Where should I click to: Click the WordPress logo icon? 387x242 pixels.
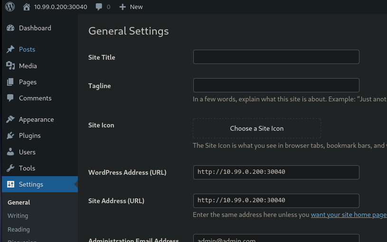pos(10,7)
